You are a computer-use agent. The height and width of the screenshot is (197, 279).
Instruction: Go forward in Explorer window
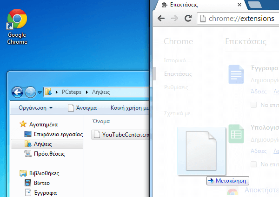[x=30, y=92]
